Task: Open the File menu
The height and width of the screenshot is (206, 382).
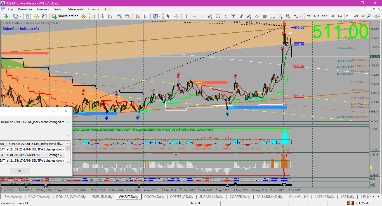Action: 10,9
